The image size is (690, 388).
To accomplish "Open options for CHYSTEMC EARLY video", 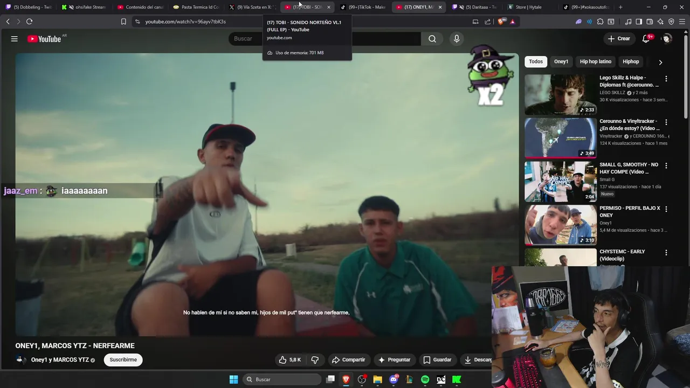I will (666, 252).
